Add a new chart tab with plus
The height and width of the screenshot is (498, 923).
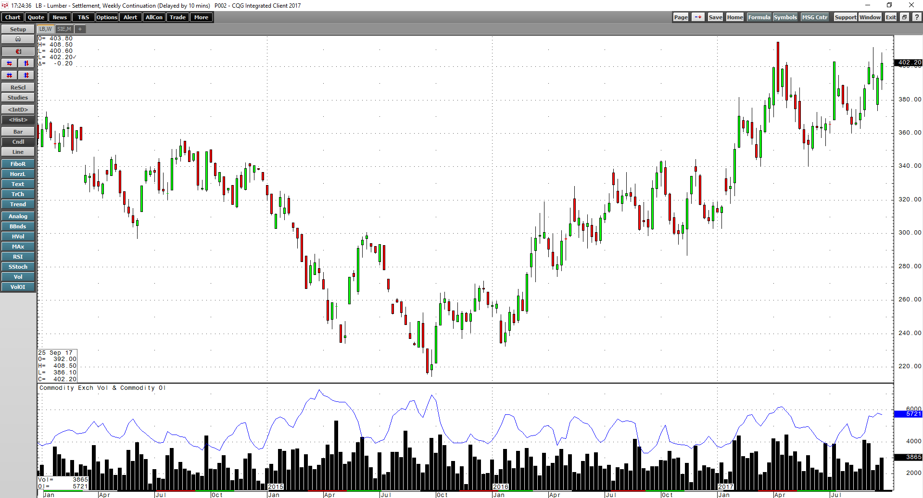coord(80,29)
